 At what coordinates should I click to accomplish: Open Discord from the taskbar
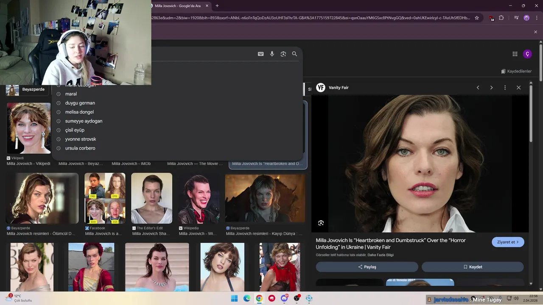[284, 298]
